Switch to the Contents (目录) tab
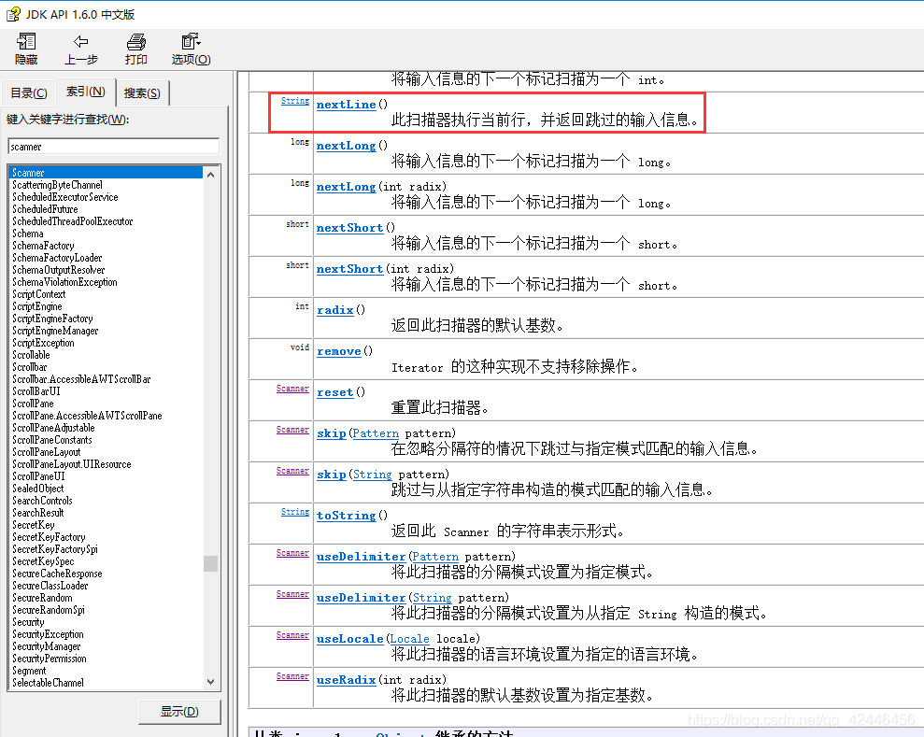The image size is (924, 737). point(29,93)
